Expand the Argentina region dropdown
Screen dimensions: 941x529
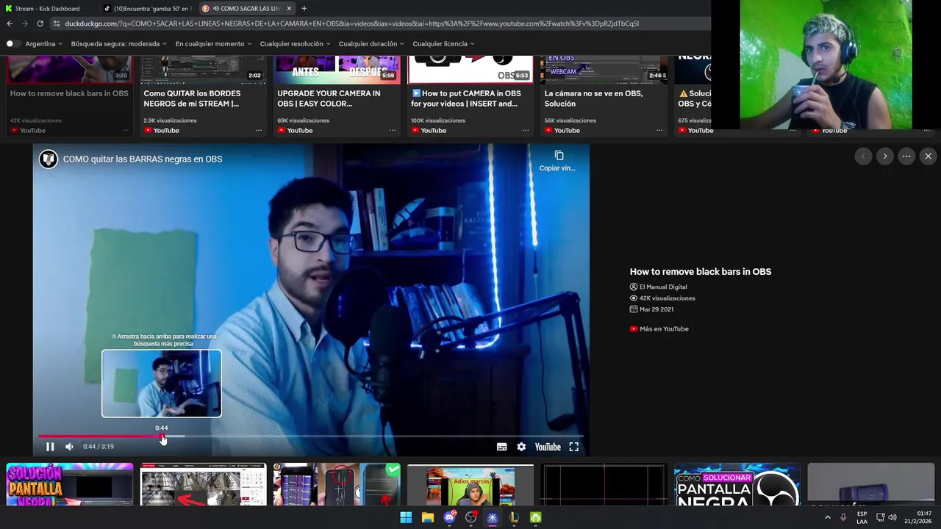(45, 44)
